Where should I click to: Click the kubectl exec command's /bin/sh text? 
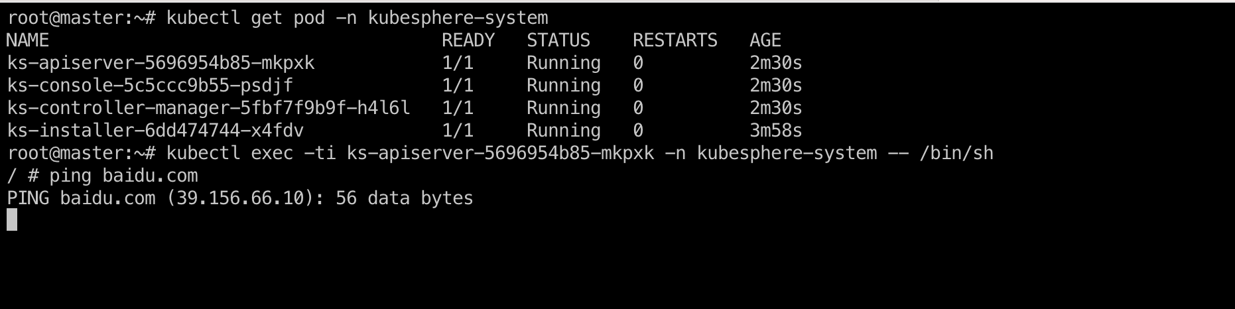(956, 153)
